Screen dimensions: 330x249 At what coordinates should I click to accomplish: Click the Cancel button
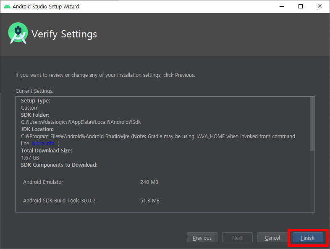(x=272, y=238)
